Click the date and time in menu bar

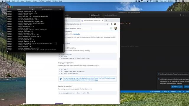coord(167,1)
